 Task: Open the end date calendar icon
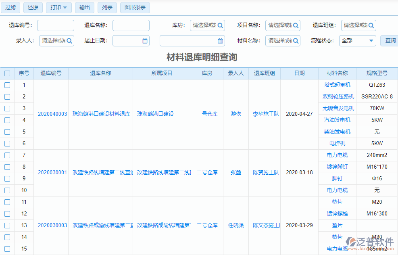pos(220,40)
